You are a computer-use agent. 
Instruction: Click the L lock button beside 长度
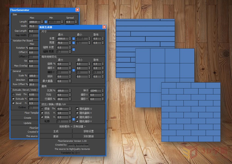73,39
